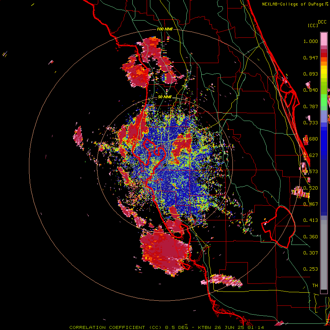This screenshot has height=330, width=330.
Task: Click the KTBW radar site identifier
Action: coord(205,327)
